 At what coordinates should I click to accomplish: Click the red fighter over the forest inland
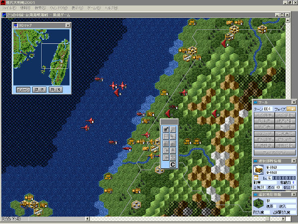pos(183,93)
